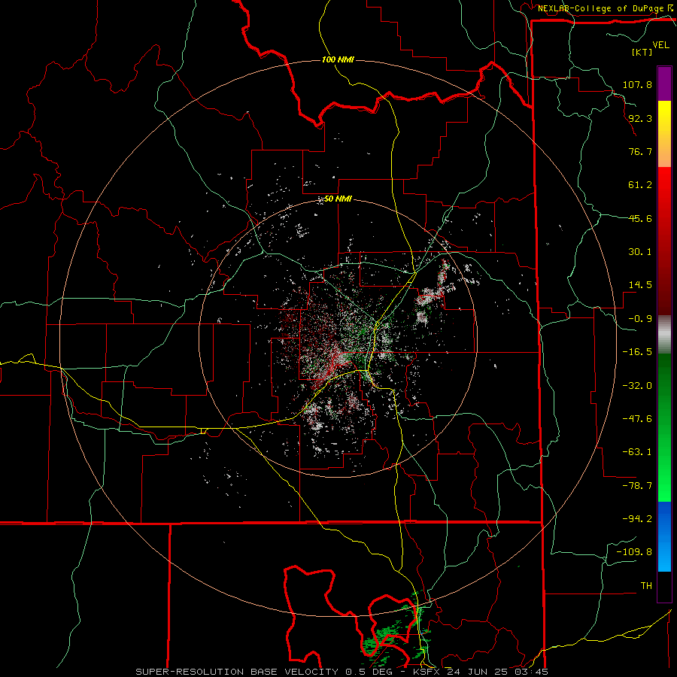Click the blue segment of the velocity color bar
Viewport: 677px width, 677px height.
[x=664, y=536]
